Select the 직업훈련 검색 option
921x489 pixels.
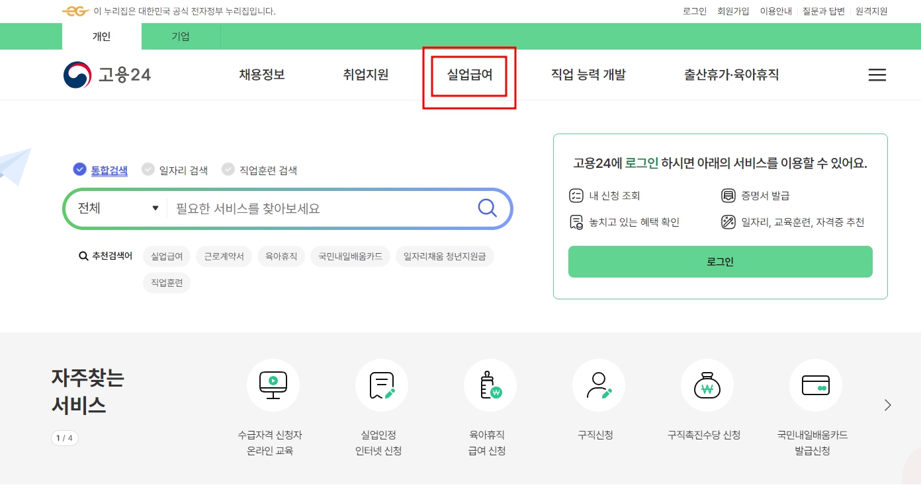tap(228, 169)
